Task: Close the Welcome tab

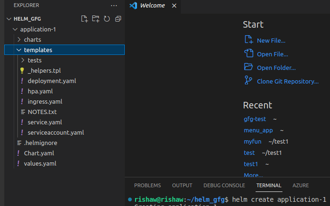Action: pos(174,5)
